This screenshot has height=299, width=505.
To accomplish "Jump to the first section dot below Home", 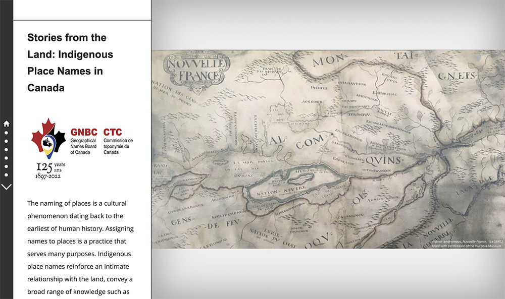I will (x=7, y=133).
